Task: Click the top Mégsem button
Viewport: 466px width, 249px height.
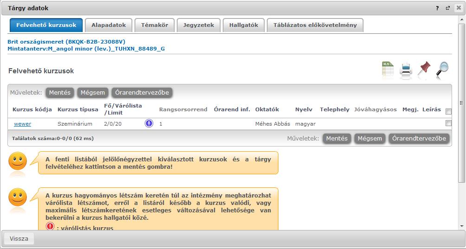Action: click(x=93, y=93)
